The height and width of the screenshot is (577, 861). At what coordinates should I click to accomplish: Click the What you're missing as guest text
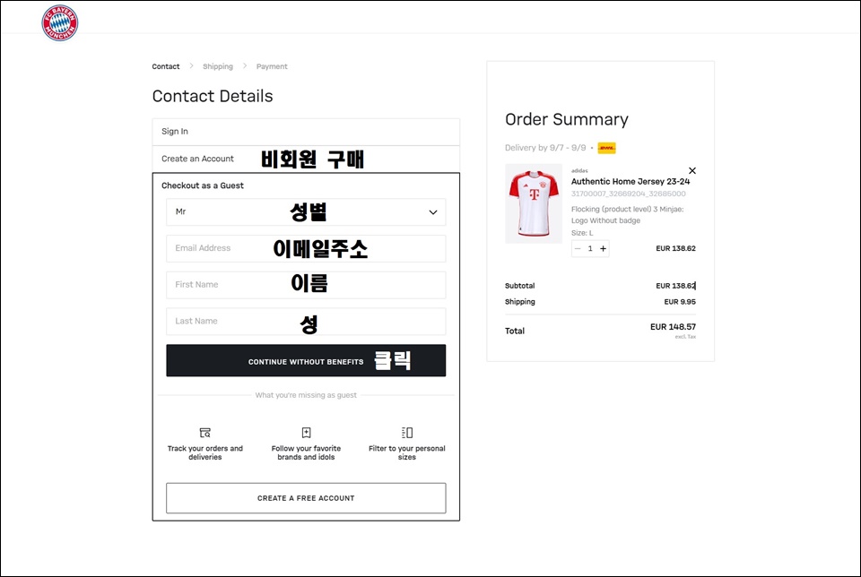coord(306,395)
